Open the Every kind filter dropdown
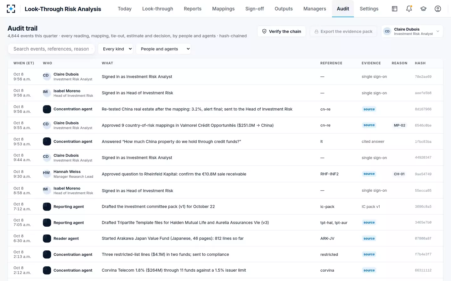Viewport: 451px width, 281px height. (116, 49)
